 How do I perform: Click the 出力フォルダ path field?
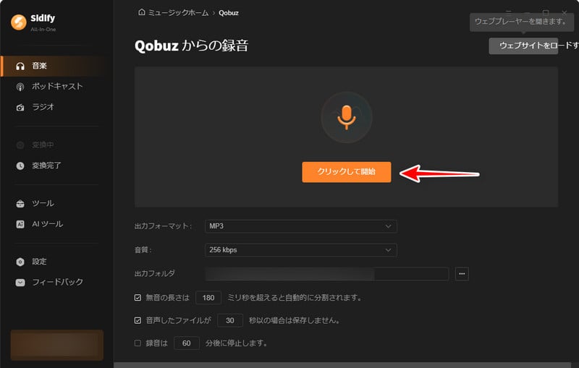click(x=327, y=274)
